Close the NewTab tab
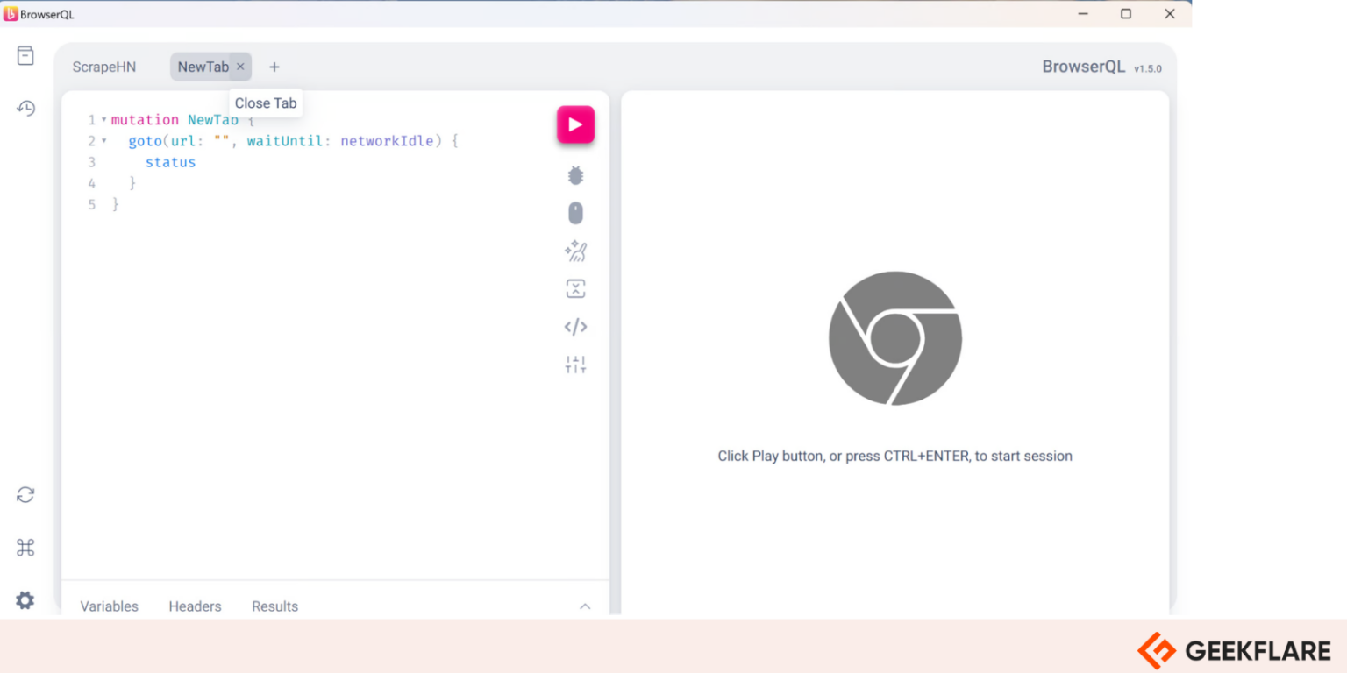The height and width of the screenshot is (673, 1347). pos(240,67)
